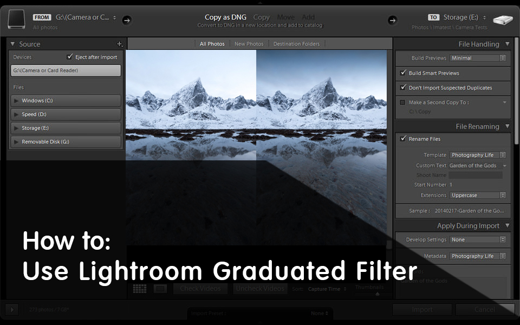The height and width of the screenshot is (325, 520).
Task: Click the source device icon next to FROM
Action: click(16, 19)
